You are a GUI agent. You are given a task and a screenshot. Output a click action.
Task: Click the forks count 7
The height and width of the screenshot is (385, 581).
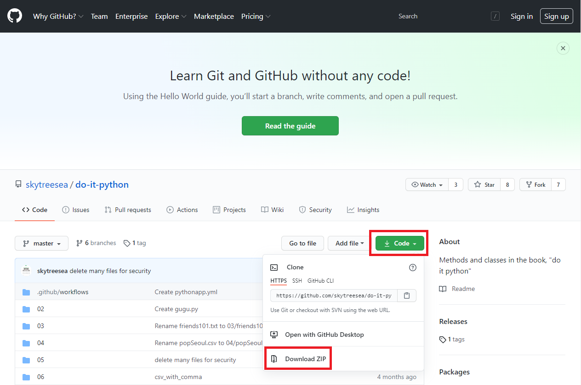[x=558, y=184]
